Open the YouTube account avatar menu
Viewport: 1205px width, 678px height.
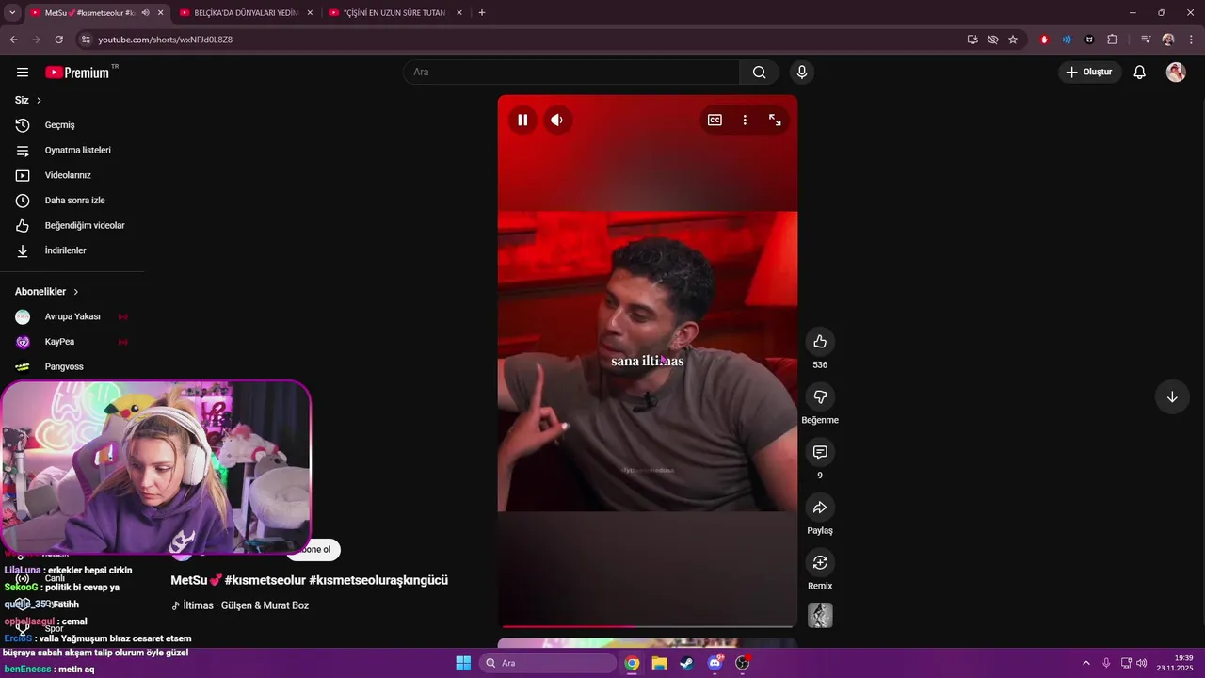(x=1176, y=72)
